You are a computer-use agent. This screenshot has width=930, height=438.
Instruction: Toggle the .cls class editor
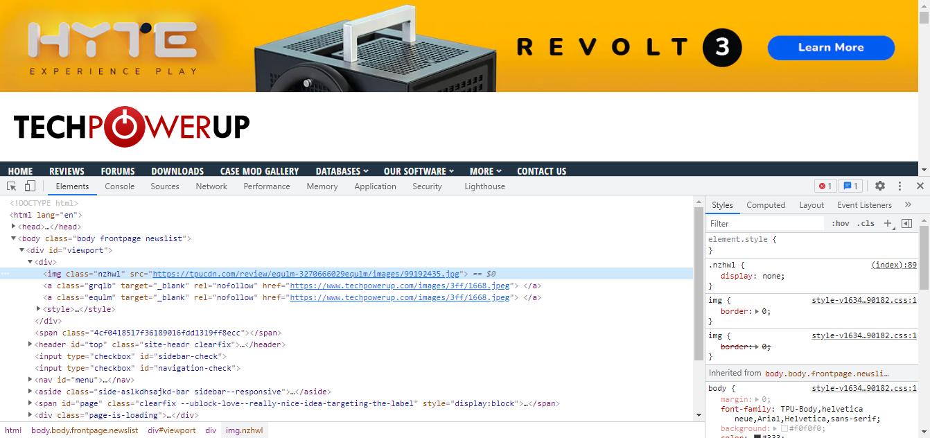[866, 223]
